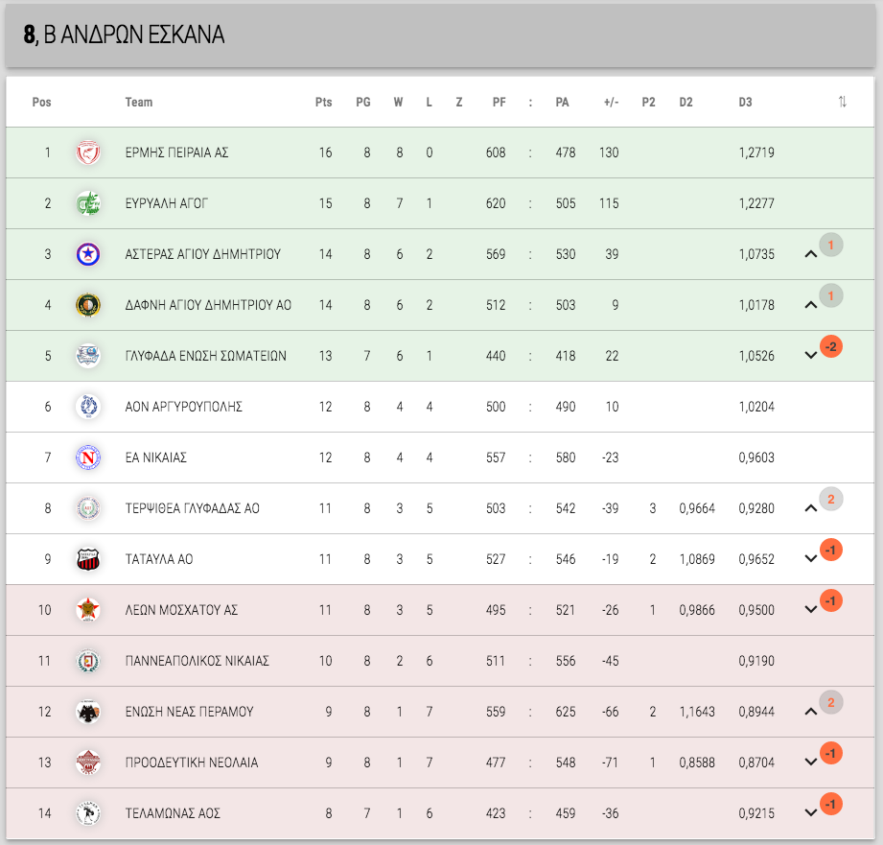This screenshot has height=845, width=883.
Task: Click the down chevron for ΓΛΥΦΑΔΑ ΕΝΩΣΗ ΣΩΜΑΤΕΙΩΝ
Action: [810, 356]
